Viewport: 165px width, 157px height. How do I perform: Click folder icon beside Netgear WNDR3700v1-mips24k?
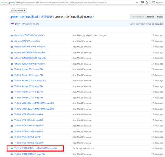point(12,47)
